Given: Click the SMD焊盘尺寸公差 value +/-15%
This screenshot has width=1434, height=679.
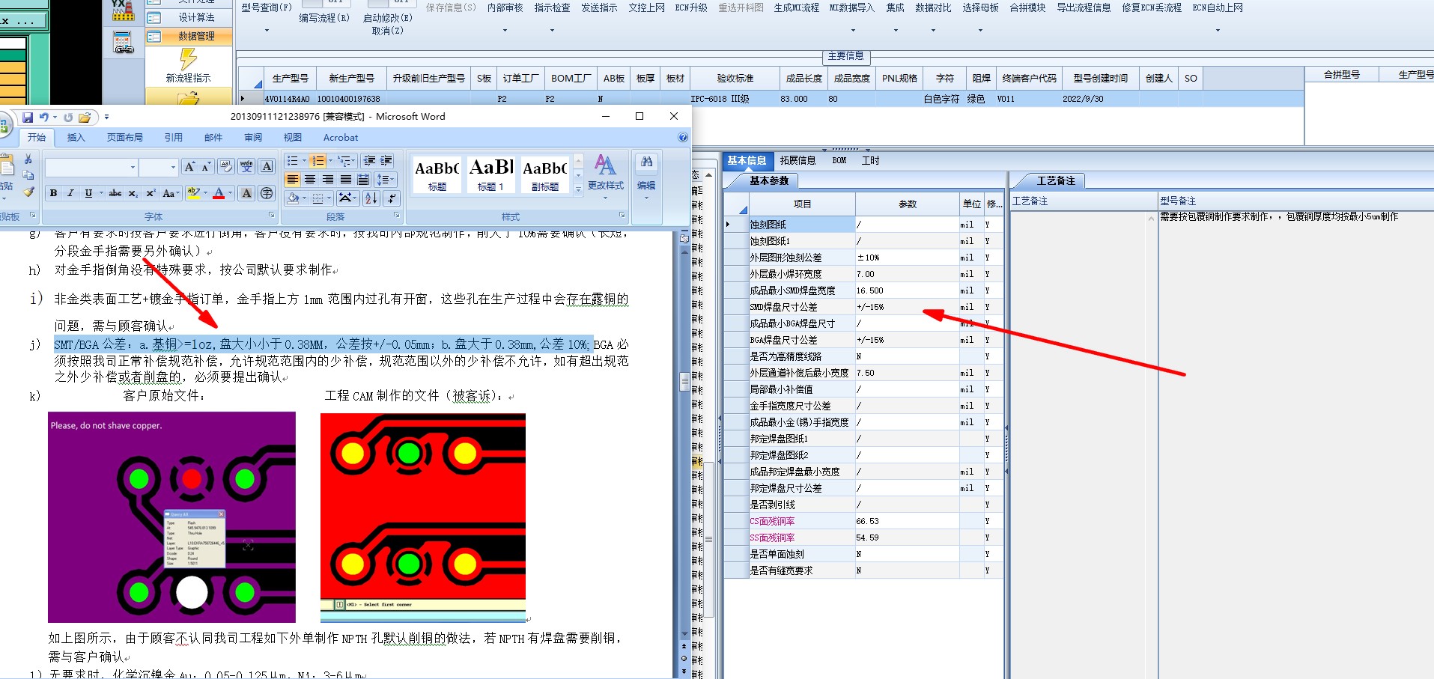Looking at the screenshot, I should tap(907, 307).
